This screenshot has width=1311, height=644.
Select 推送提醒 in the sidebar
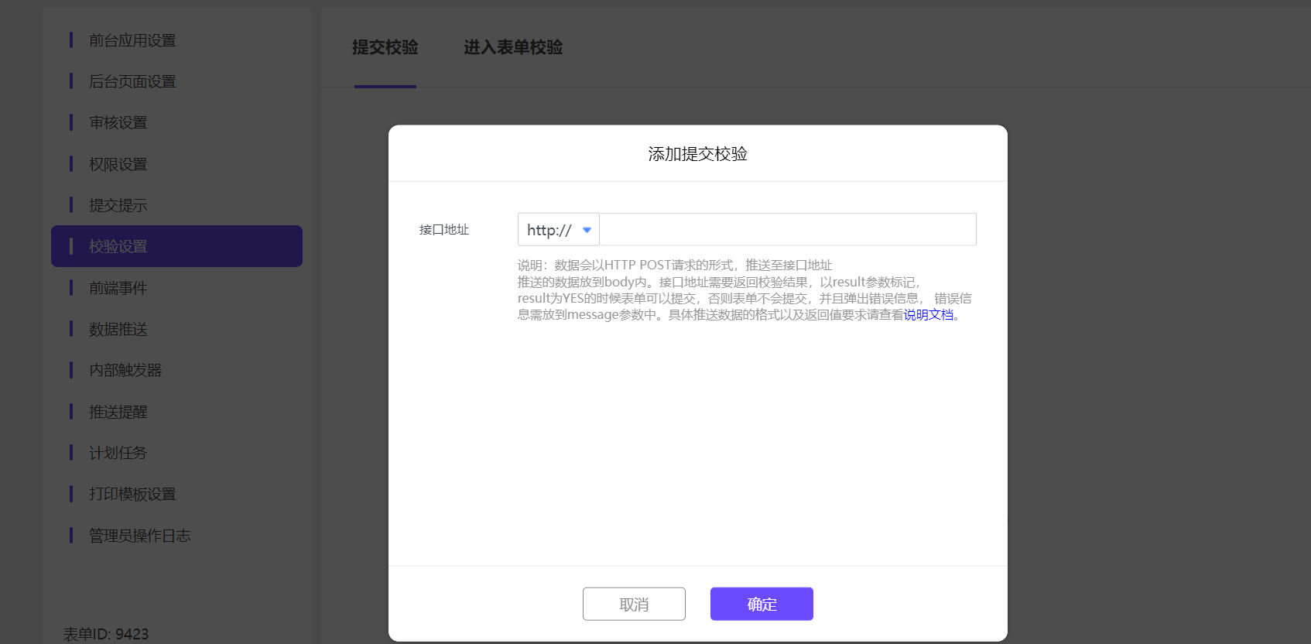tap(118, 412)
